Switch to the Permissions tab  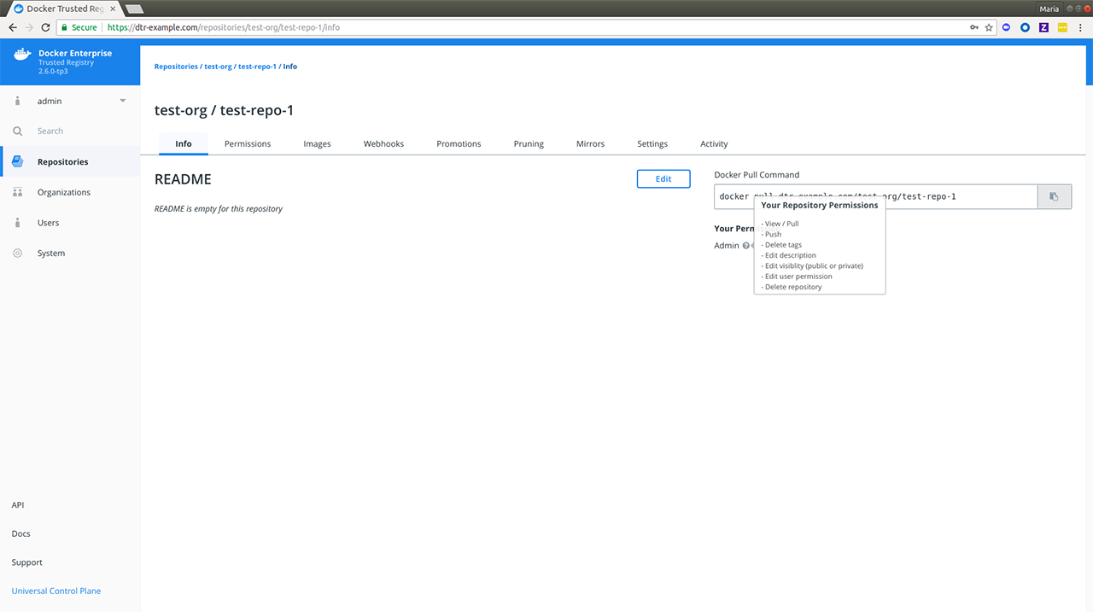[248, 143]
